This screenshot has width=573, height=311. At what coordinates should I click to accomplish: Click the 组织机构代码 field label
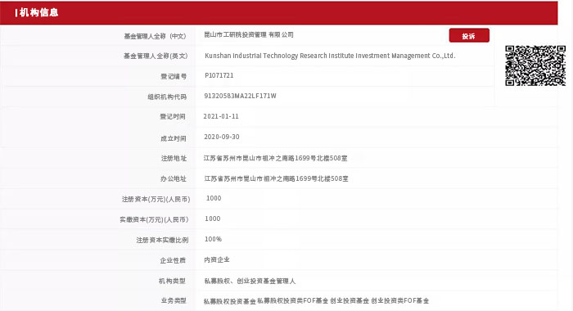point(167,97)
